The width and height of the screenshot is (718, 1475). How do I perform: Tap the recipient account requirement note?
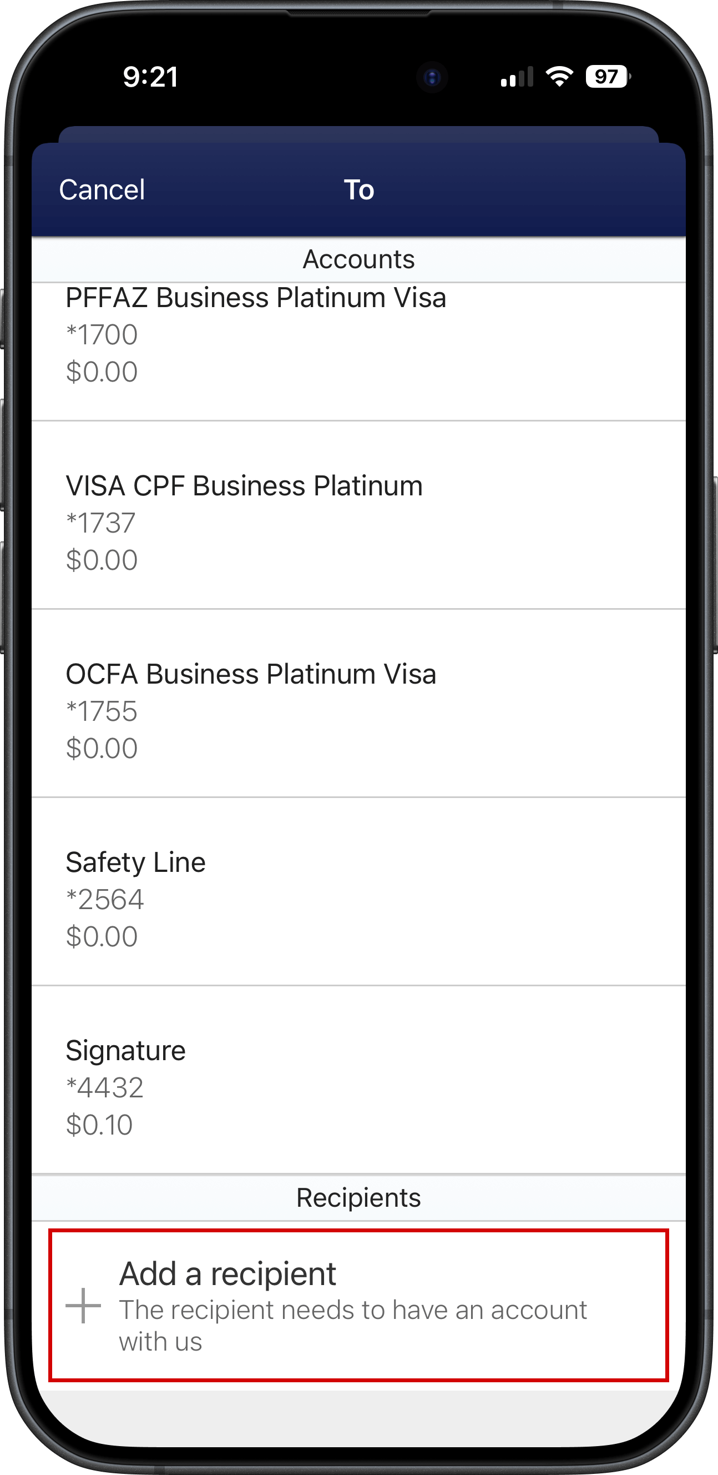(352, 1326)
